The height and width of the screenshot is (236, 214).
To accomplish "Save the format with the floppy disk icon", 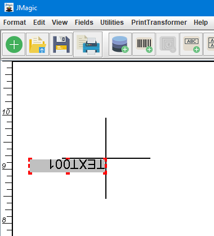I will [61, 44].
